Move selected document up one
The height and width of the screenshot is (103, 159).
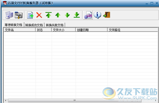[58, 15]
